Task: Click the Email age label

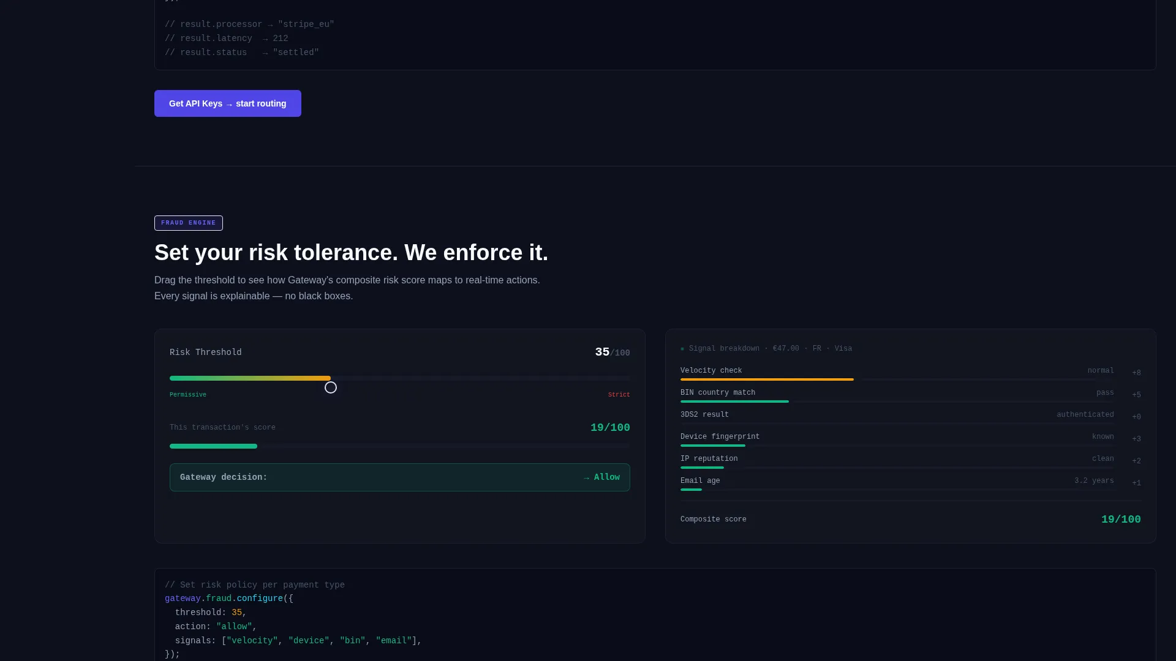Action: (x=700, y=481)
